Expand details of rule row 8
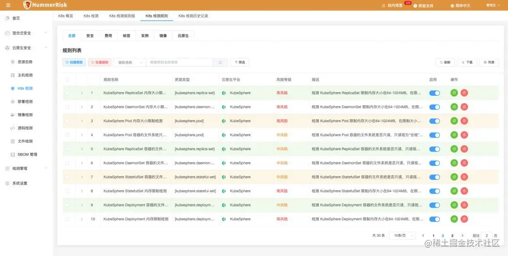The height and width of the screenshot is (256, 508). tap(82, 191)
